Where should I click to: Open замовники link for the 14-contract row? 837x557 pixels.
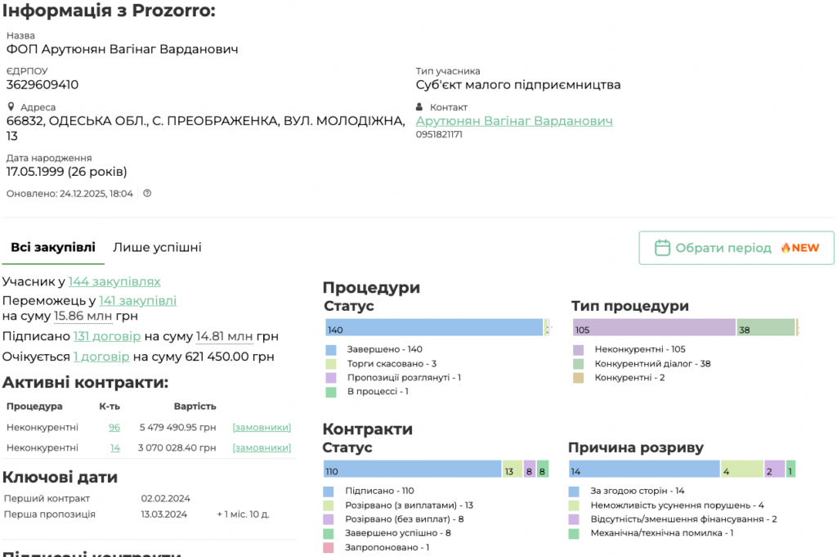pos(262,447)
